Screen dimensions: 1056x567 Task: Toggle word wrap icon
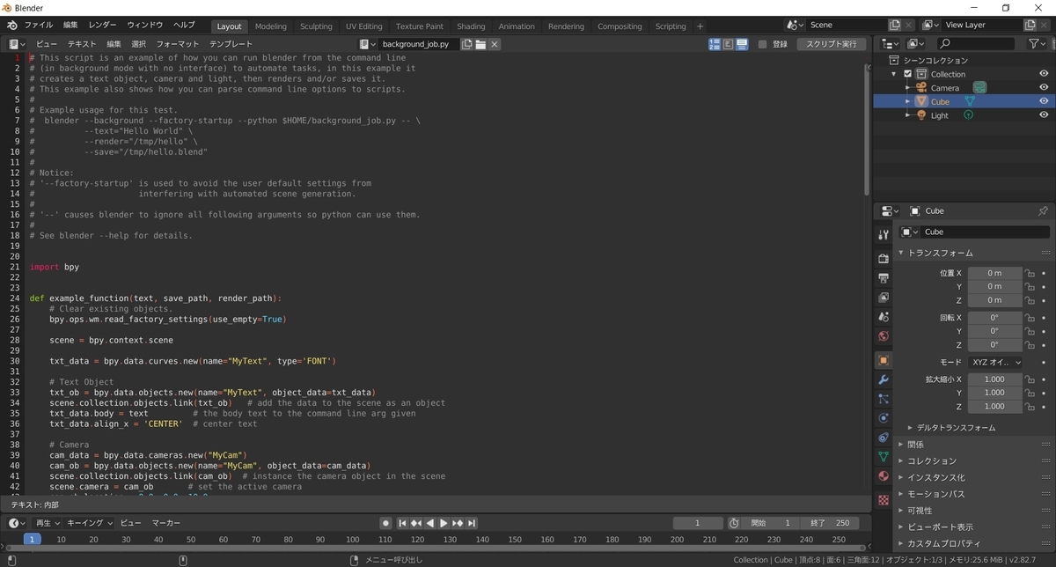[x=728, y=44]
